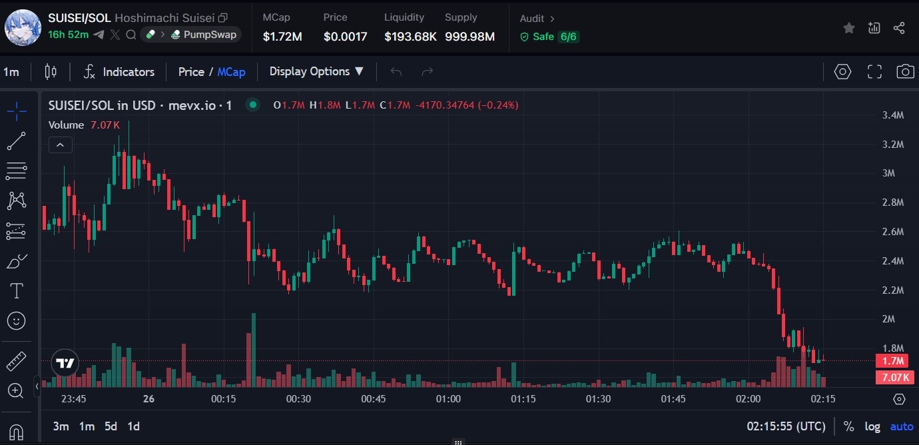Toggle the magnet mode icon
Viewport: 919px width, 445px height.
coord(16,431)
